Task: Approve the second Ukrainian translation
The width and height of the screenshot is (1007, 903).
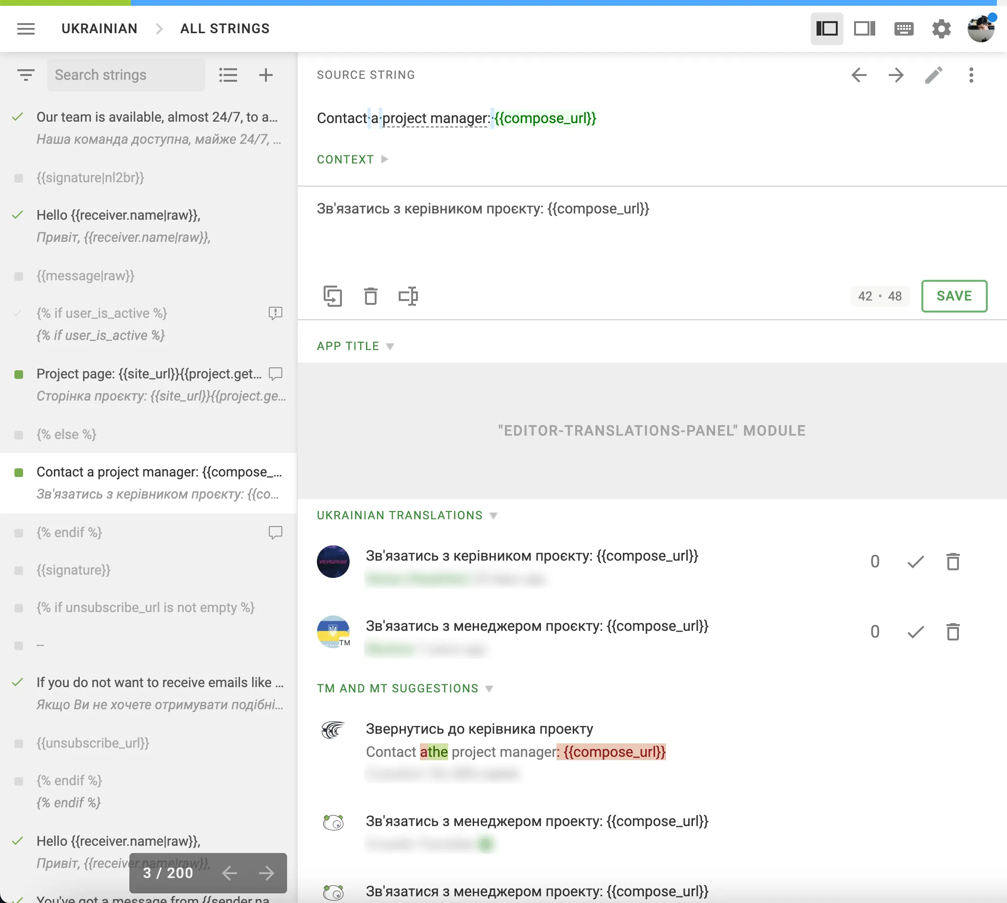Action: [915, 632]
